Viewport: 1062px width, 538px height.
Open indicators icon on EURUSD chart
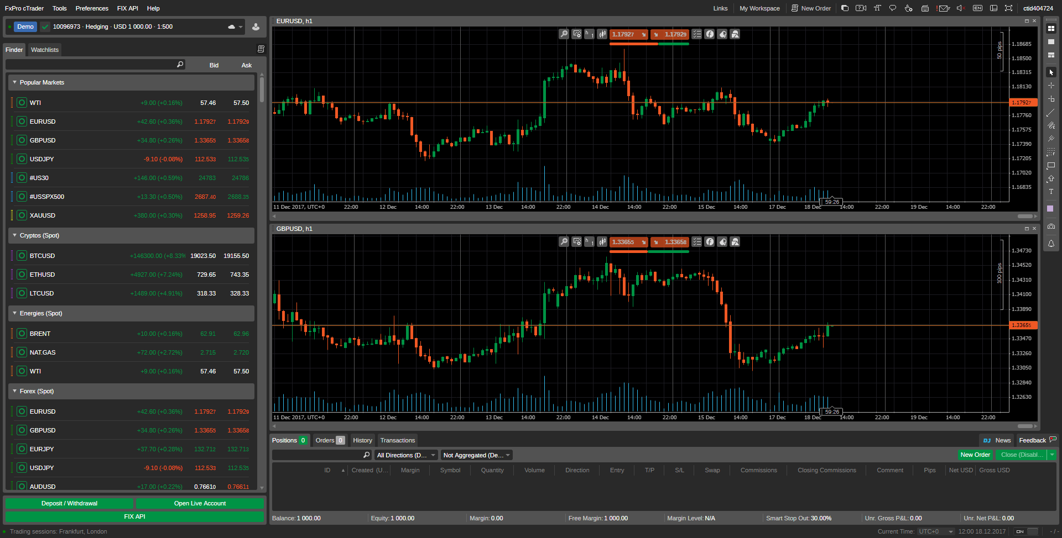pyautogui.click(x=710, y=34)
